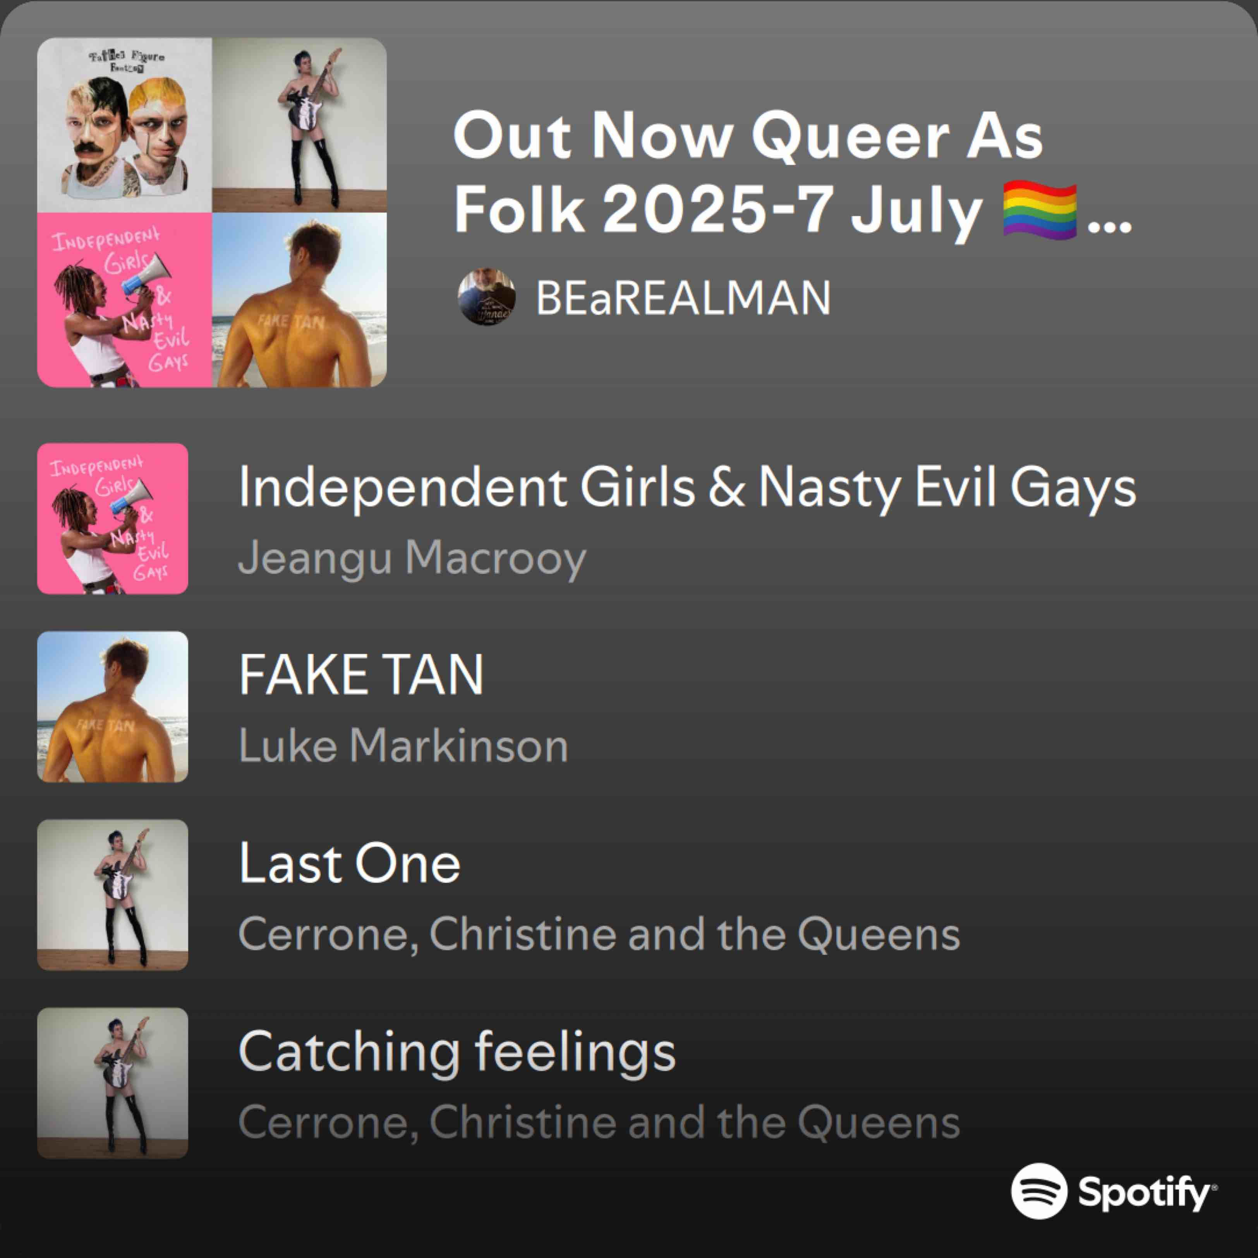The image size is (1258, 1258).
Task: Open the Out Now Queer As Folk playlist title
Action: (793, 173)
